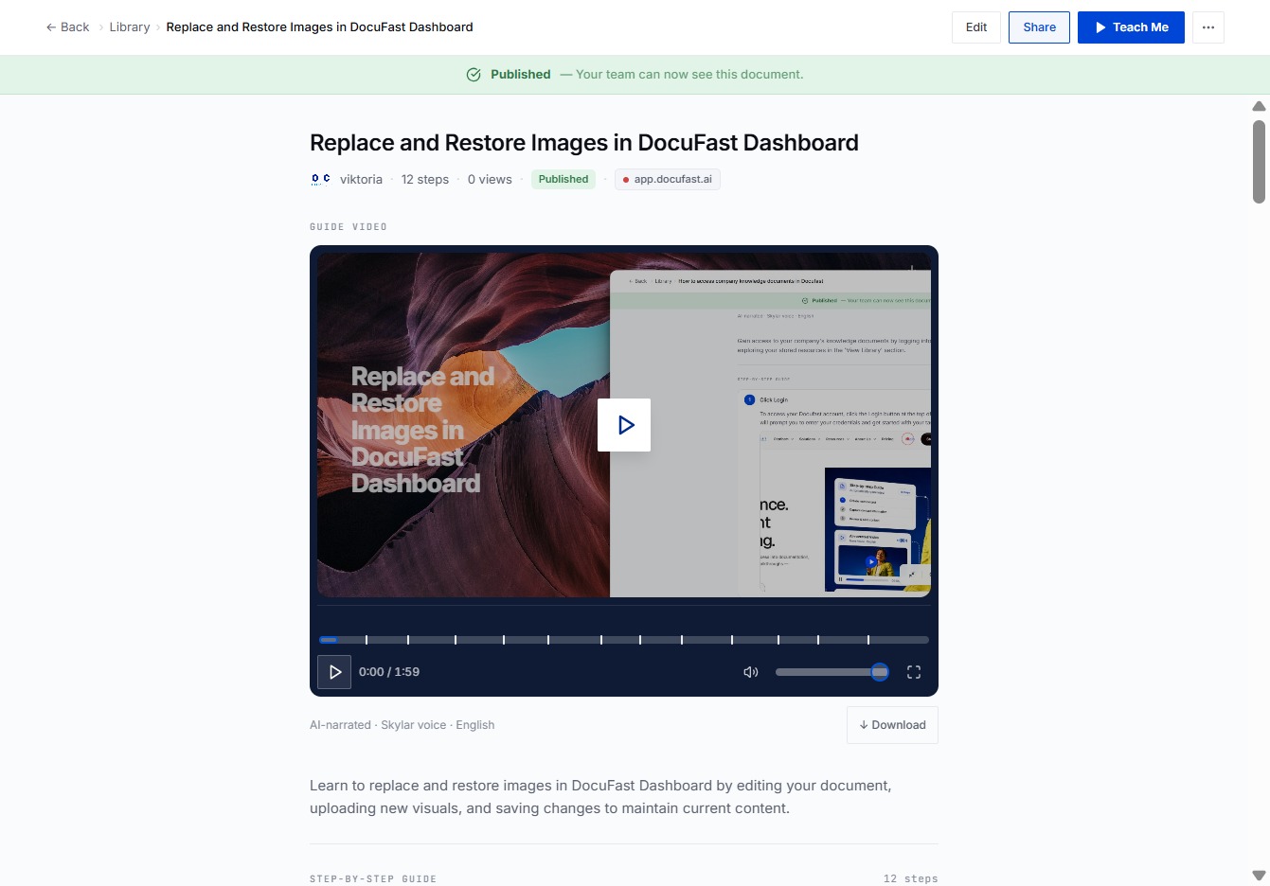Download the guide video

point(892,725)
